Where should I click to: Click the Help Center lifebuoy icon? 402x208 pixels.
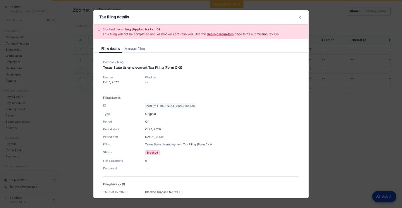(6, 180)
